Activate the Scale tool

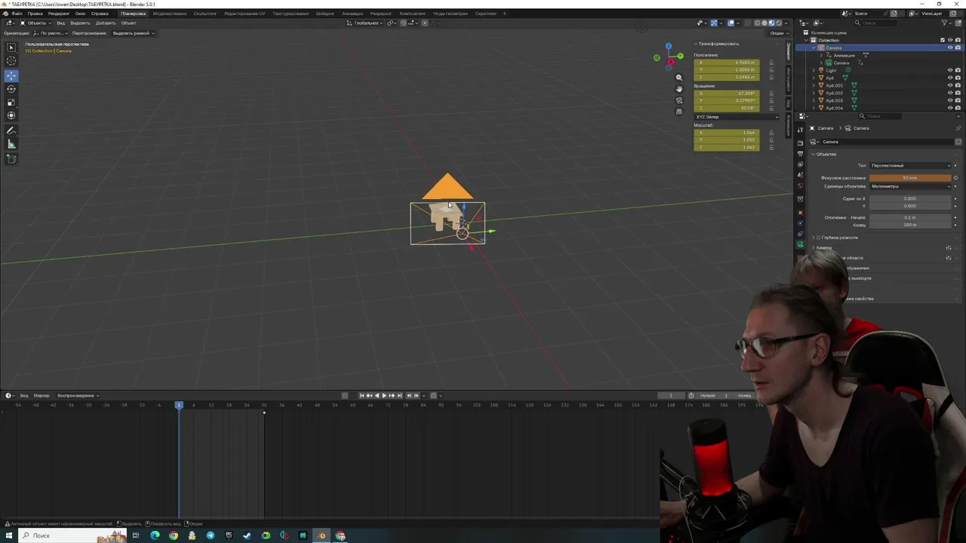(11, 103)
